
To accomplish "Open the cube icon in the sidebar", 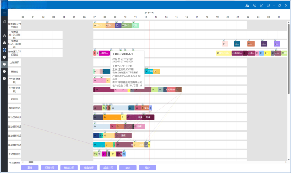I will tap(4, 43).
